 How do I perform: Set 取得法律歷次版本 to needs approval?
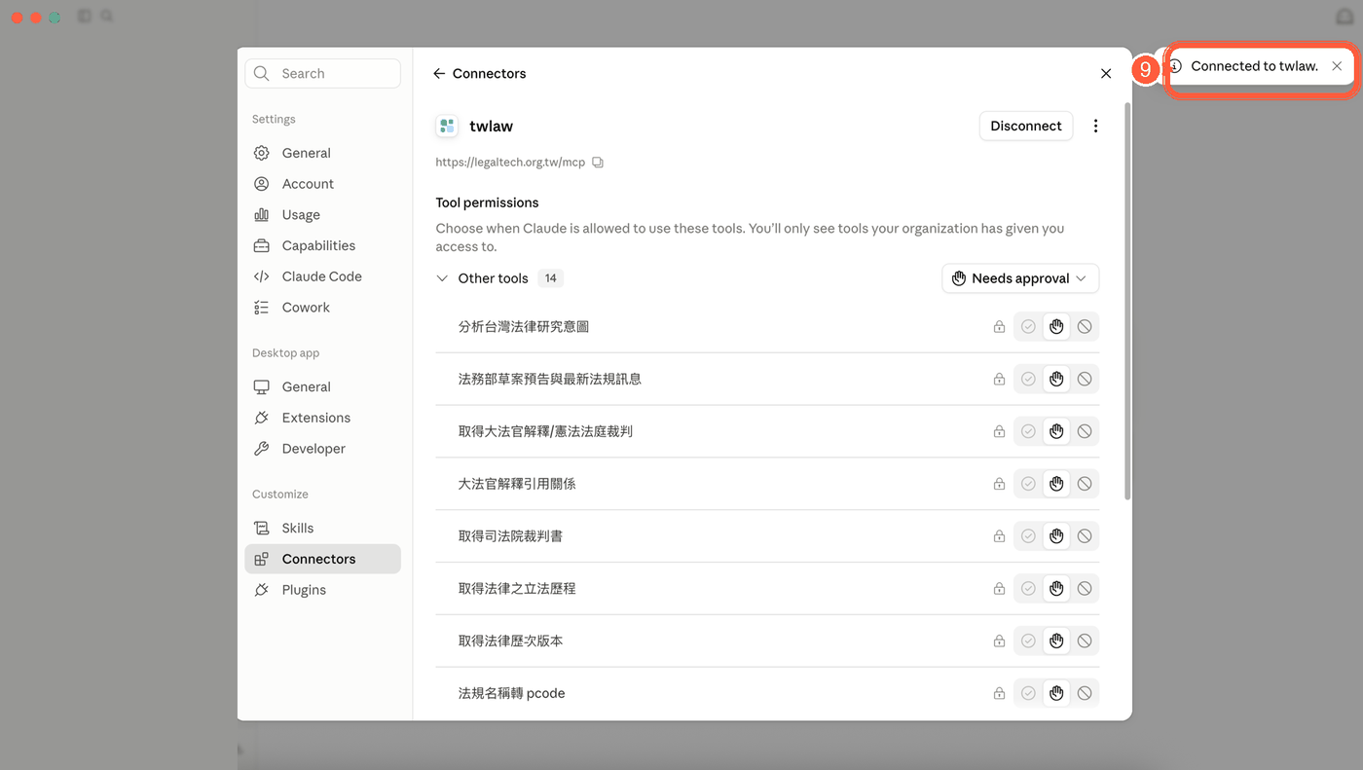click(x=1056, y=642)
